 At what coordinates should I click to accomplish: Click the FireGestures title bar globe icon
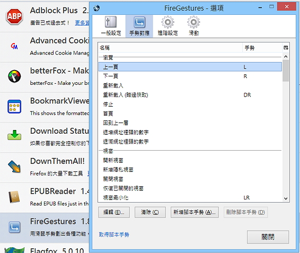coord(96,8)
